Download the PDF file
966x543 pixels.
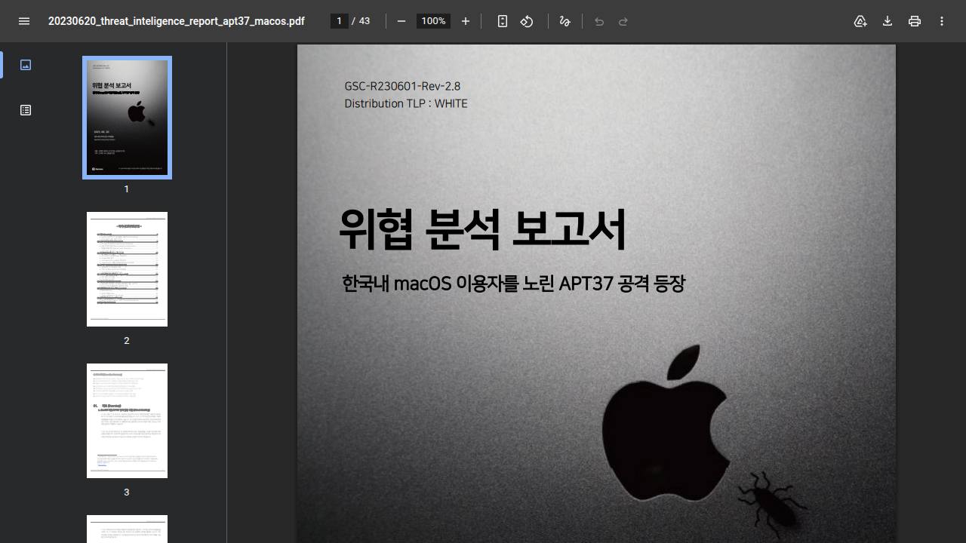(x=888, y=21)
